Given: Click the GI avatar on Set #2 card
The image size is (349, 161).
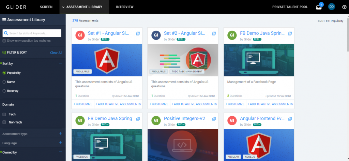Looking at the screenshot, I should [x=156, y=35].
